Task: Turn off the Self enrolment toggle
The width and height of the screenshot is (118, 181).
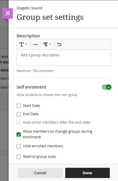Action: point(106,87)
